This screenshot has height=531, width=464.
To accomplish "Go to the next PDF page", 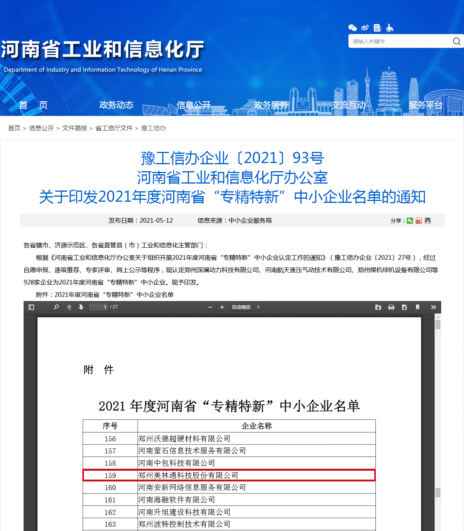I will 81,307.
